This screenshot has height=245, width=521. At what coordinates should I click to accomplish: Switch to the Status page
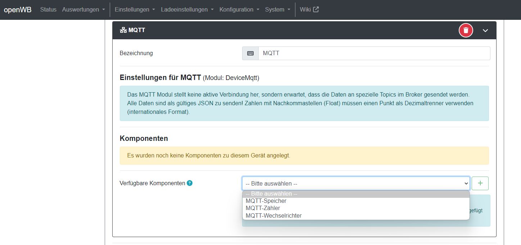tap(48, 9)
